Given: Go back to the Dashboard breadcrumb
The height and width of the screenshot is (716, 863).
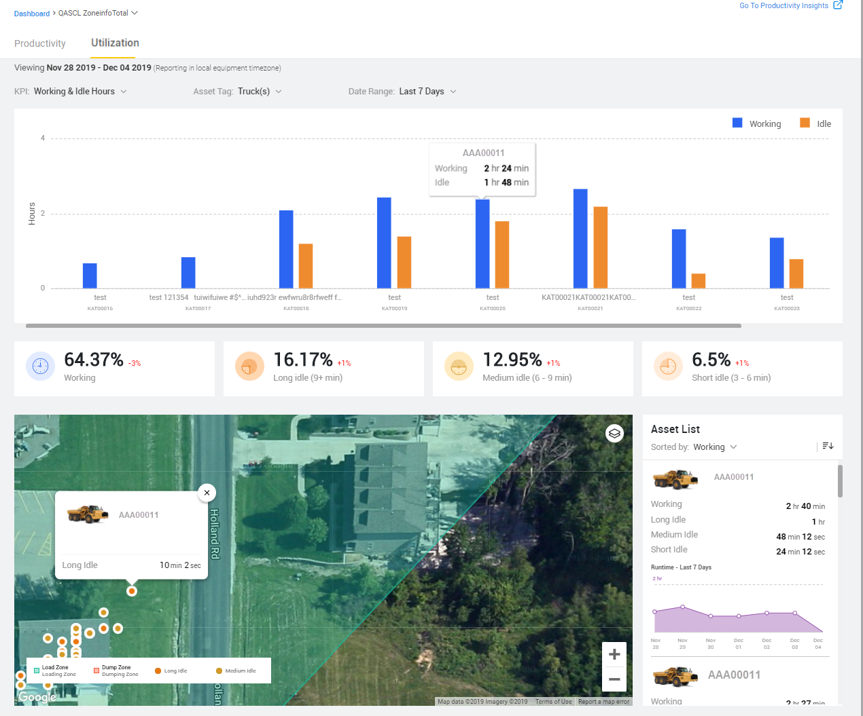Looking at the screenshot, I should tap(31, 14).
